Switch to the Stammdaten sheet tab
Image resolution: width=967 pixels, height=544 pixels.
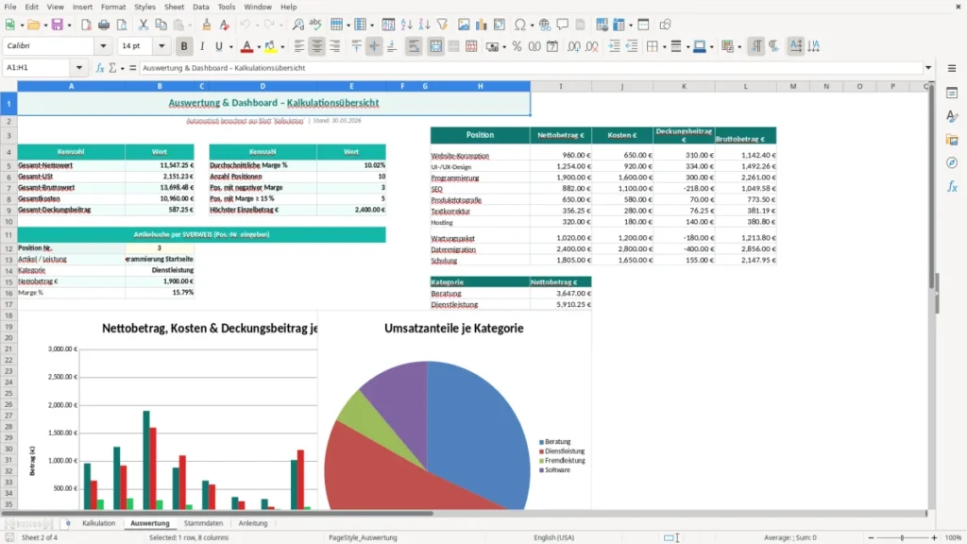click(x=204, y=523)
